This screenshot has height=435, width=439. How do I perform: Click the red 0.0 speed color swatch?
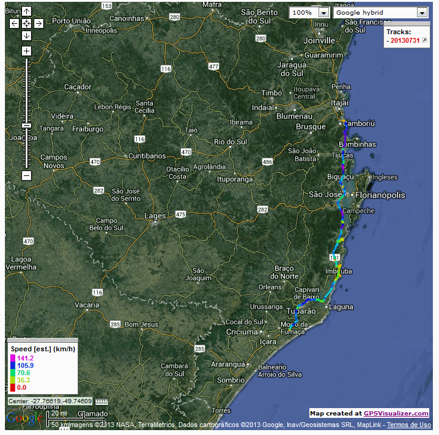click(x=12, y=387)
